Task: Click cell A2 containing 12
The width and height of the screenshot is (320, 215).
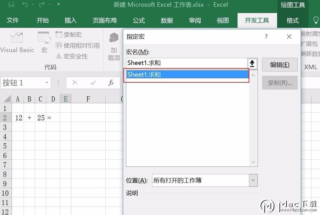Action: click(18, 118)
